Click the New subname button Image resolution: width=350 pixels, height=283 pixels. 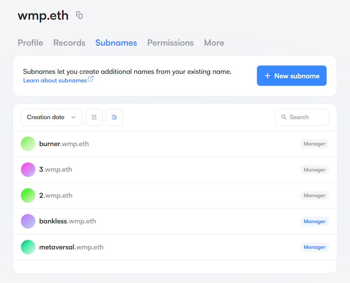tap(291, 76)
